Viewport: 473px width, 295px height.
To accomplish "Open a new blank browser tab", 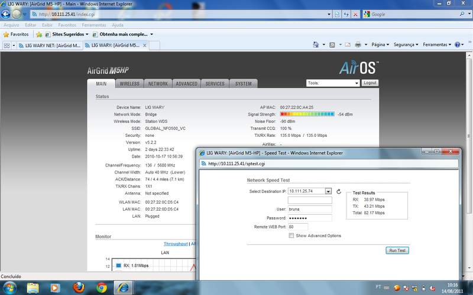I will pos(154,45).
